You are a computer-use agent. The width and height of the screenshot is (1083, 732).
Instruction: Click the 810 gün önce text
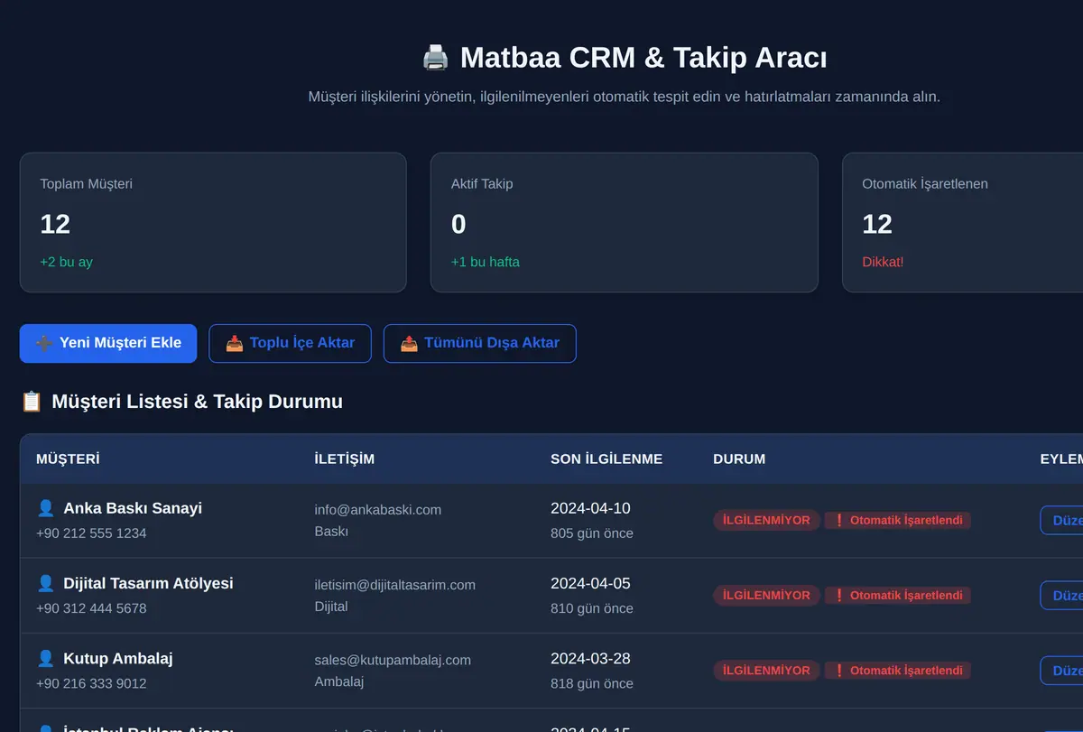point(592,607)
